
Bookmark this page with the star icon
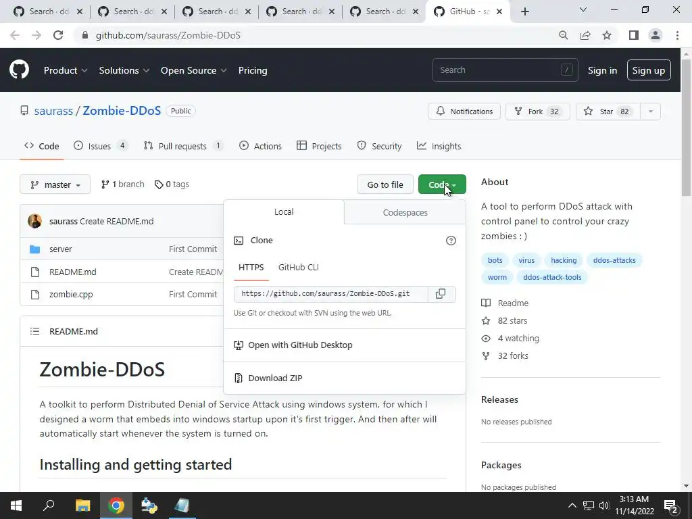tap(607, 35)
